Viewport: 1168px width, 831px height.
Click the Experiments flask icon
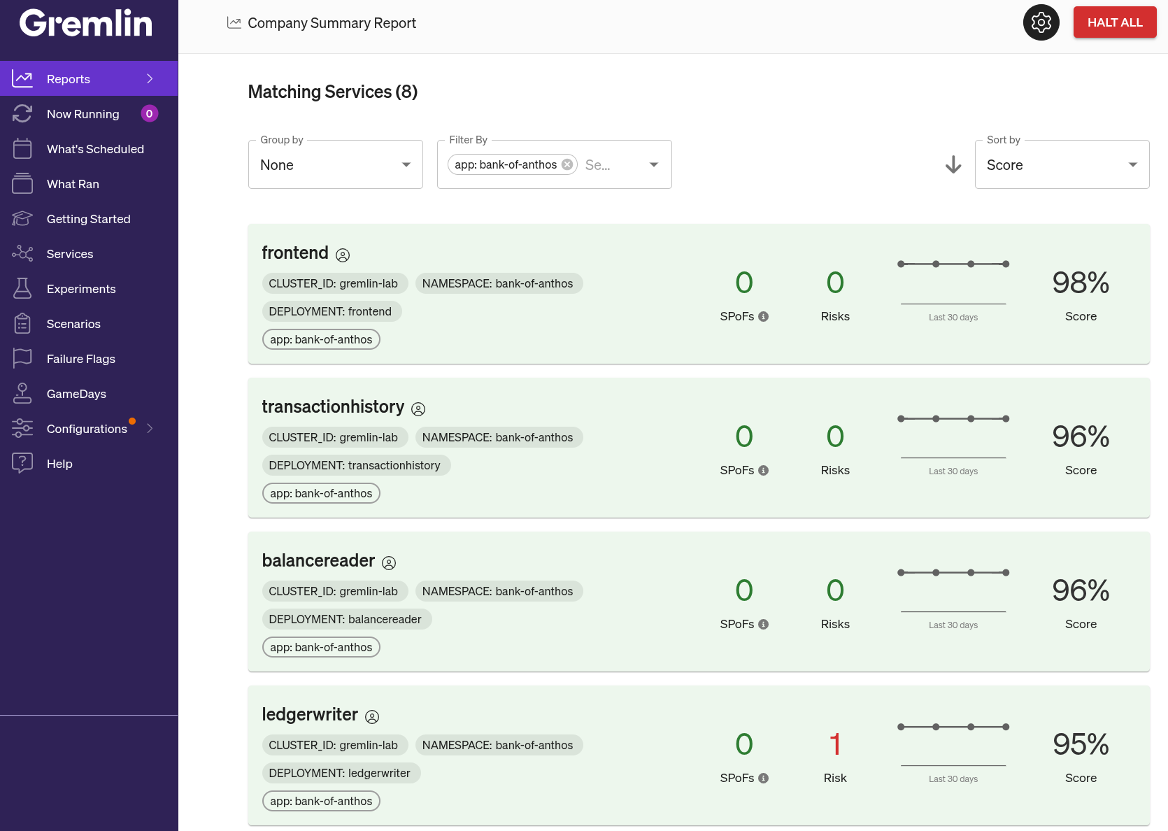tap(22, 289)
